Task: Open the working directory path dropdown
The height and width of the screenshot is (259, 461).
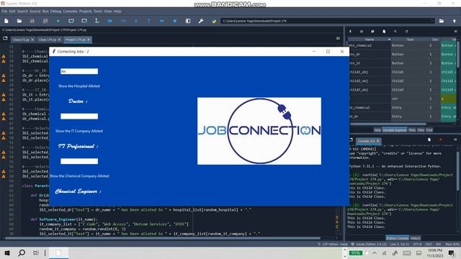Action: [x=432, y=21]
